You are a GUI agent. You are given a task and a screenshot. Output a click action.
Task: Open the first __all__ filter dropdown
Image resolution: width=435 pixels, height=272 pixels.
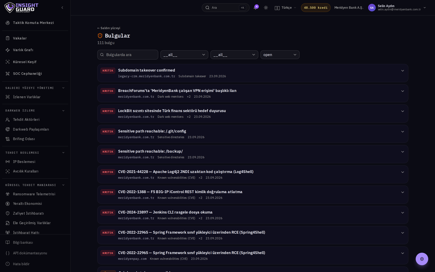coord(184,55)
